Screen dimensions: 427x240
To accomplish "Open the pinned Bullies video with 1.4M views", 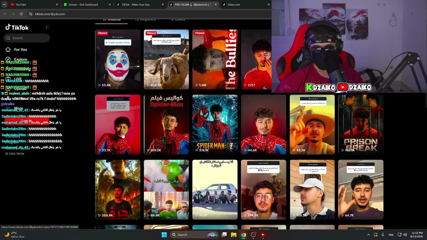I will pos(215,59).
